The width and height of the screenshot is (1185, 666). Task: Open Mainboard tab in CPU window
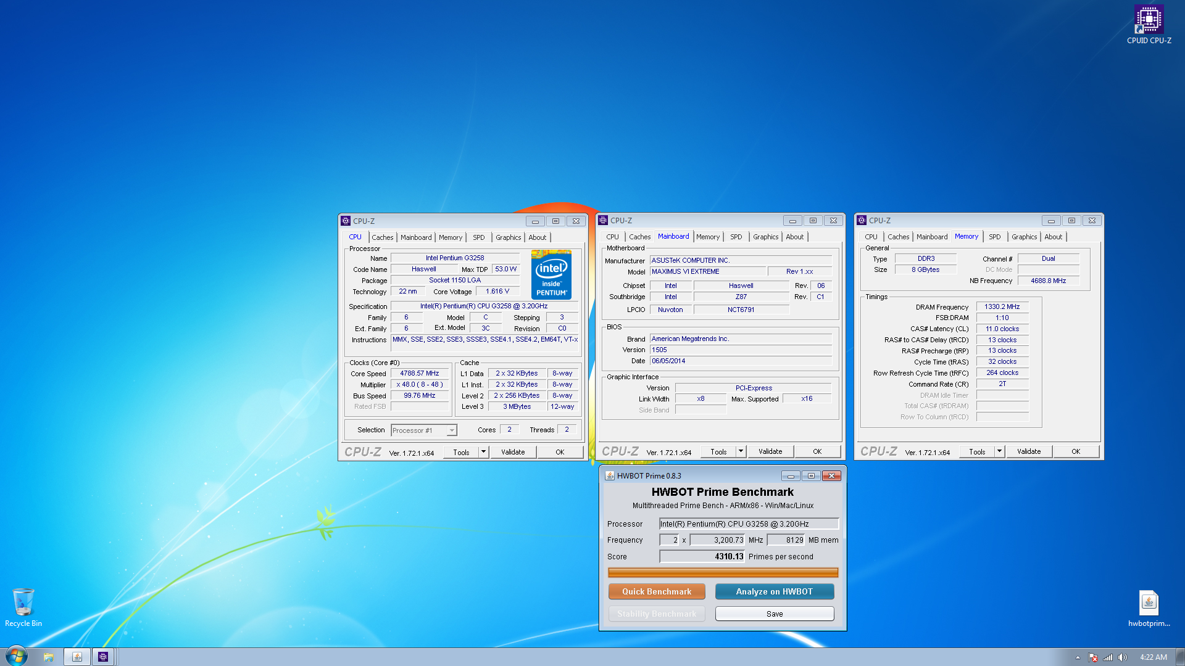(416, 237)
